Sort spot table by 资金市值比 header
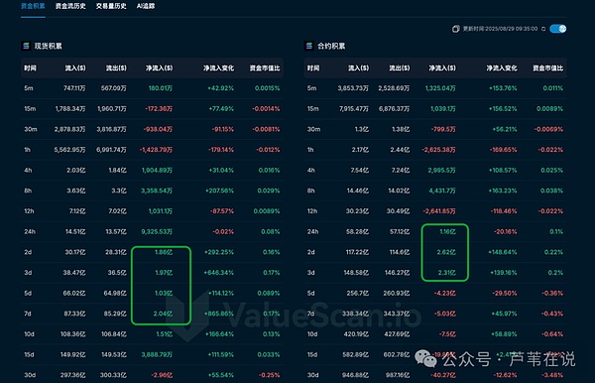595x383 pixels. pyautogui.click(x=265, y=67)
